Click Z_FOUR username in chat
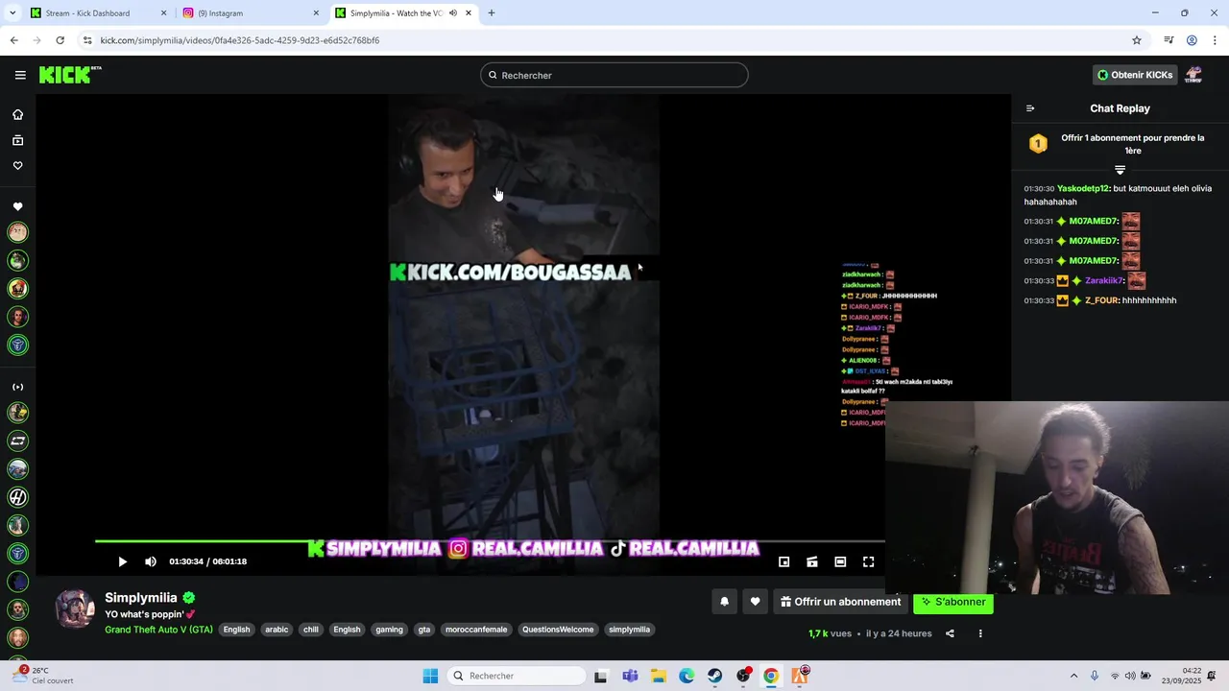This screenshot has width=1229, height=691. (x=1101, y=300)
